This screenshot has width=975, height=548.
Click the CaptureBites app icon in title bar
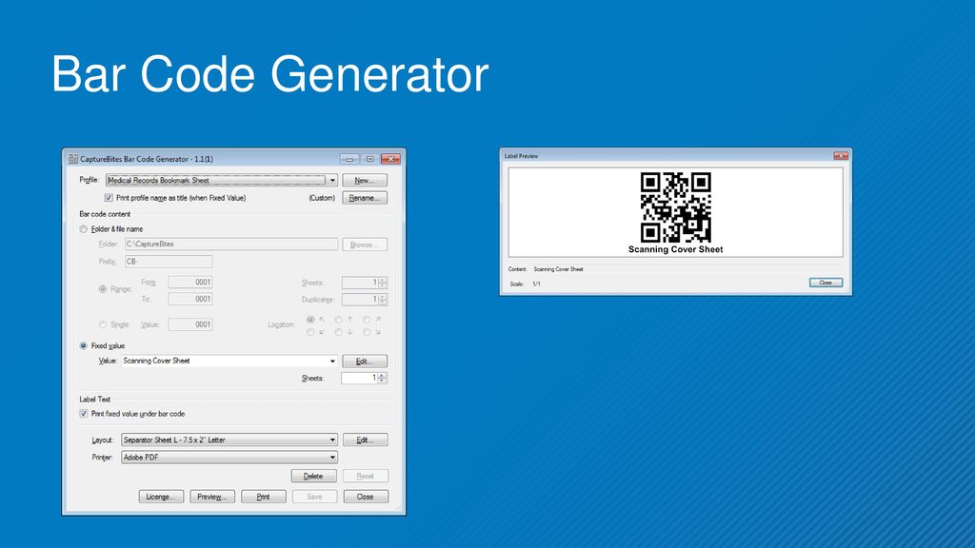[x=72, y=159]
